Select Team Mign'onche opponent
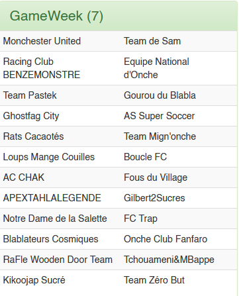Viewport: 239px width, 296px height. 160,136
